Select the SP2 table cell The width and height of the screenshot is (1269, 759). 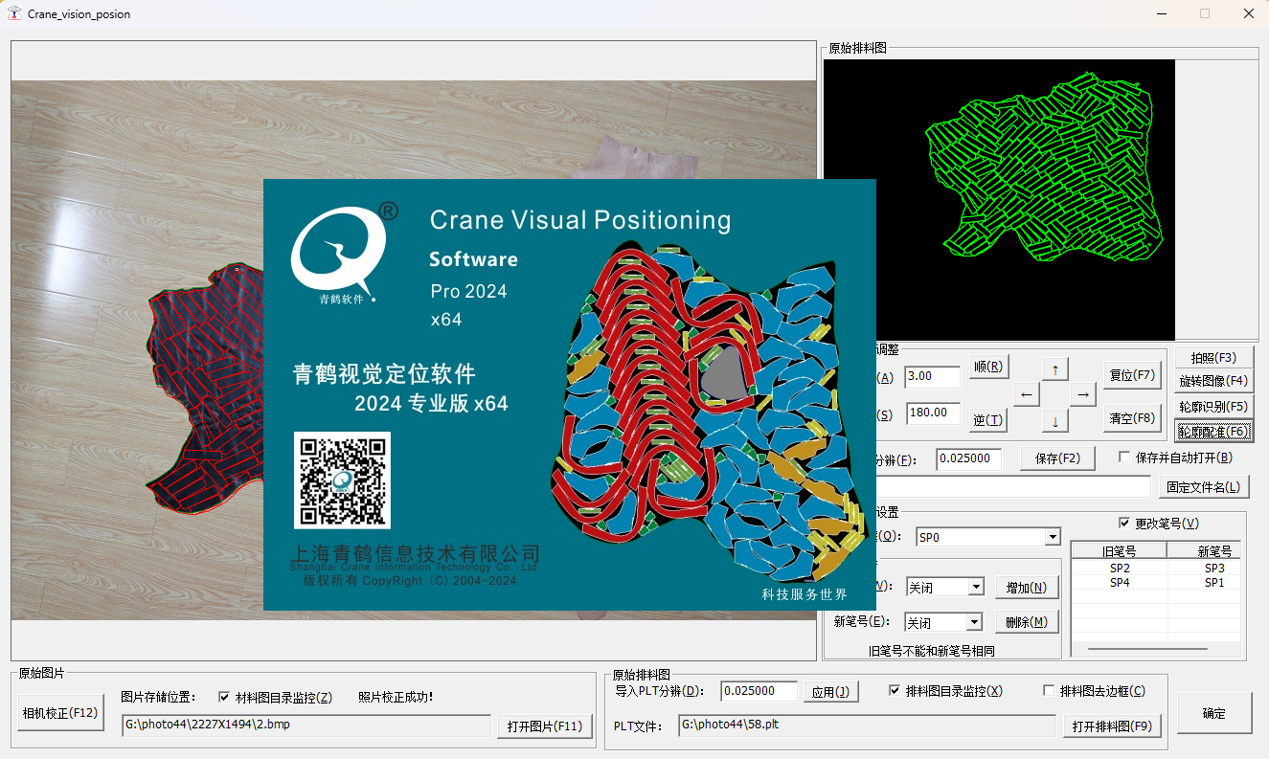(x=1119, y=569)
